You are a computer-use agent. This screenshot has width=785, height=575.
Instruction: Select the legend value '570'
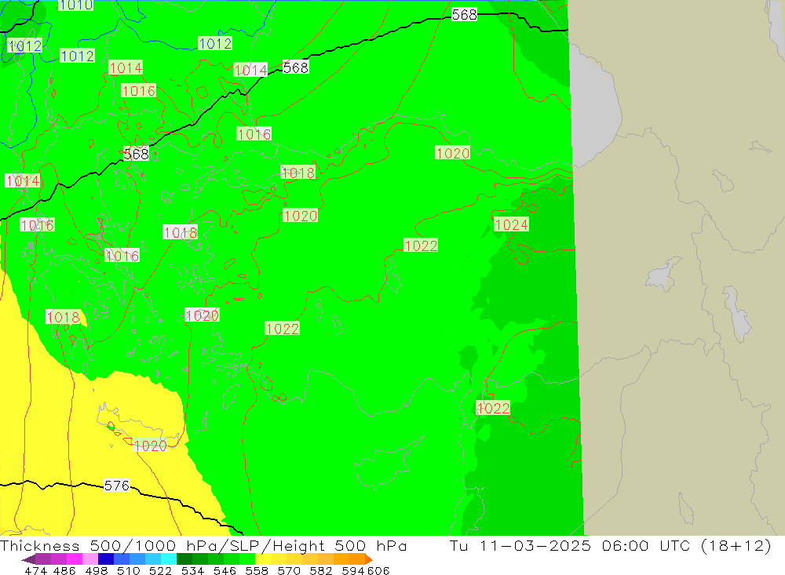click(288, 570)
